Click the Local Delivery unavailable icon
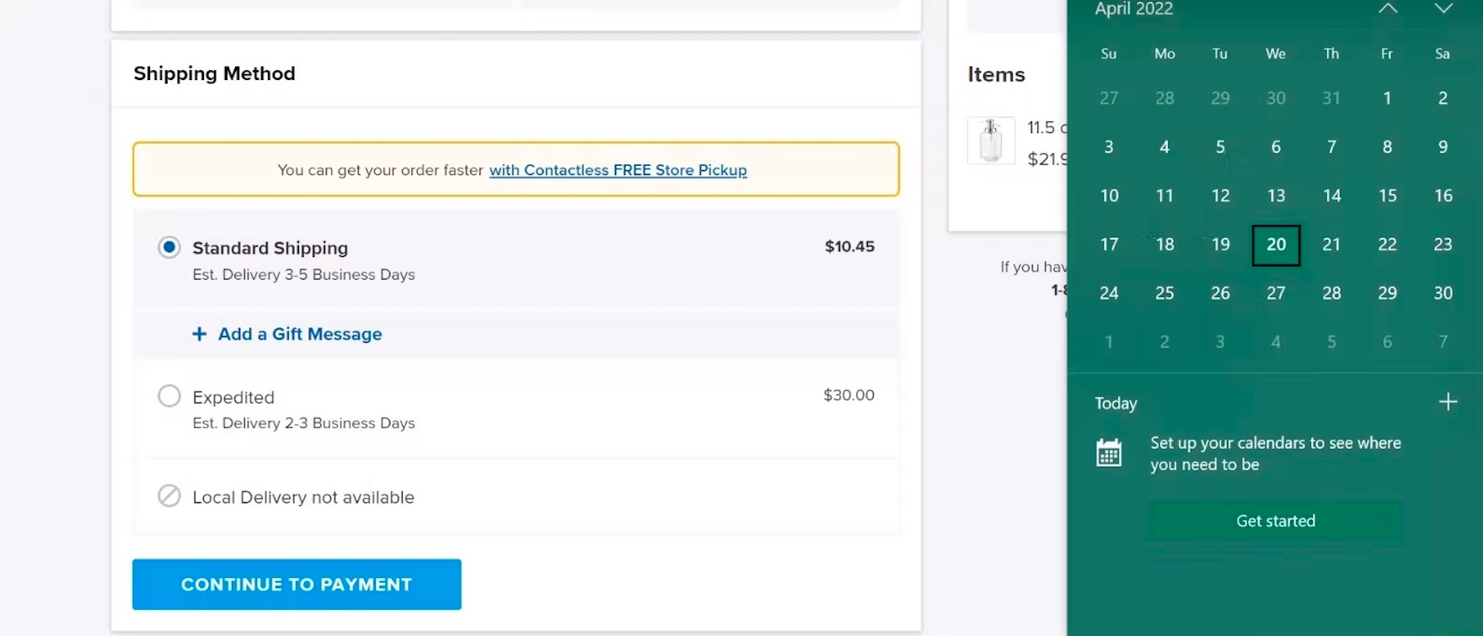1483x636 pixels. (169, 496)
